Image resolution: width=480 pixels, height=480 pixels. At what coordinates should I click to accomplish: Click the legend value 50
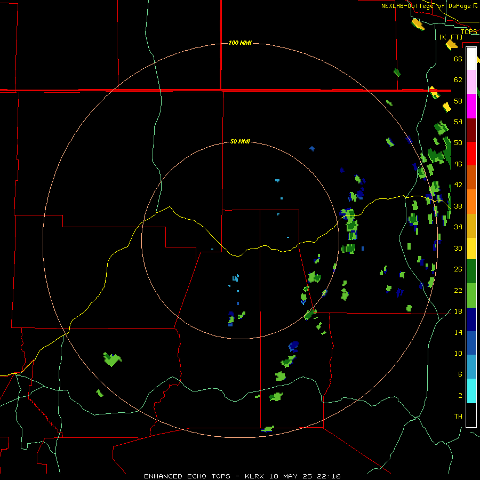(458, 142)
